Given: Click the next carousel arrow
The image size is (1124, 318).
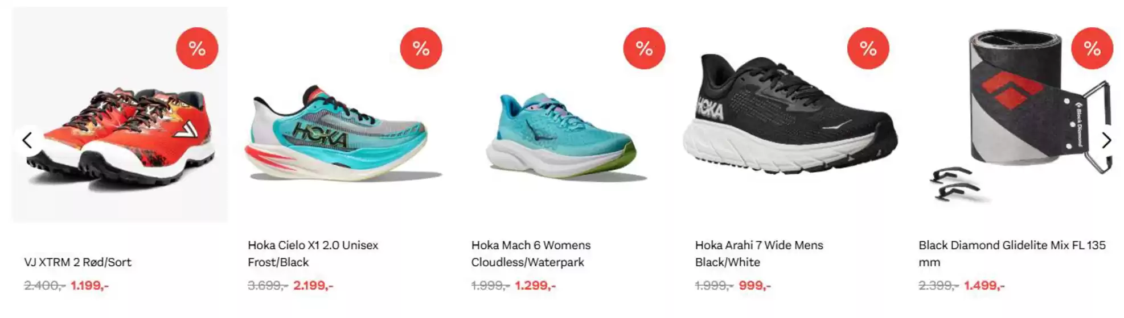Looking at the screenshot, I should click(1105, 140).
